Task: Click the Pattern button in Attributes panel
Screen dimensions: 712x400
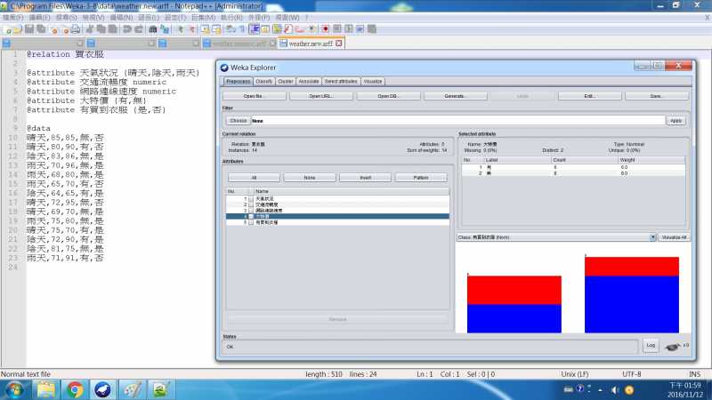Action: 421,178
